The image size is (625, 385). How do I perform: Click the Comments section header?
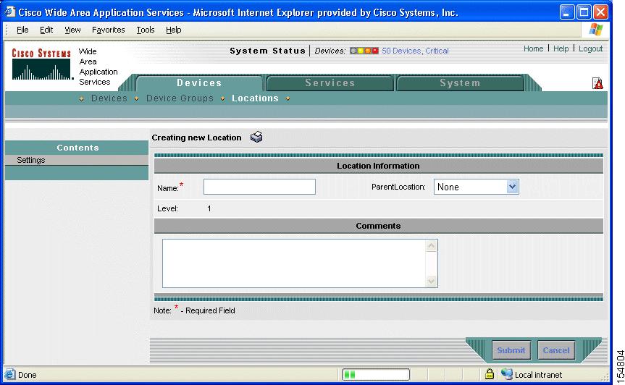tap(378, 226)
